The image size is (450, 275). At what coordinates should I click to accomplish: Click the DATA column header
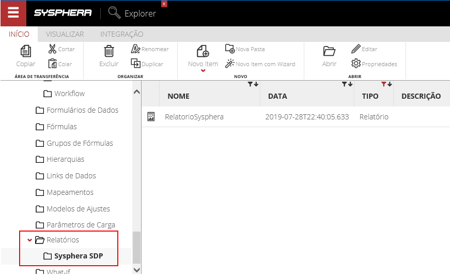tap(277, 96)
